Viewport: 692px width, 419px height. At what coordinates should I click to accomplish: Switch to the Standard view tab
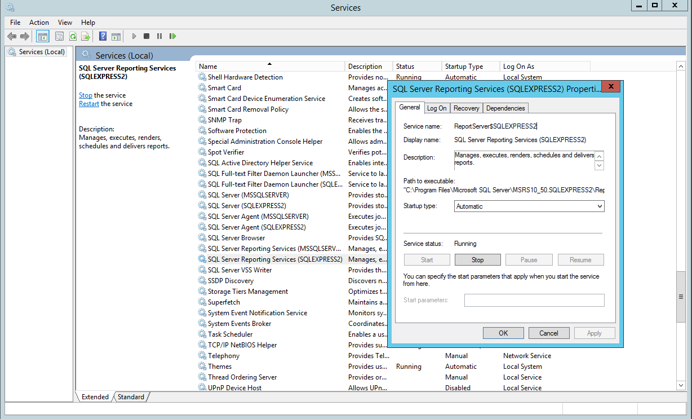point(131,397)
